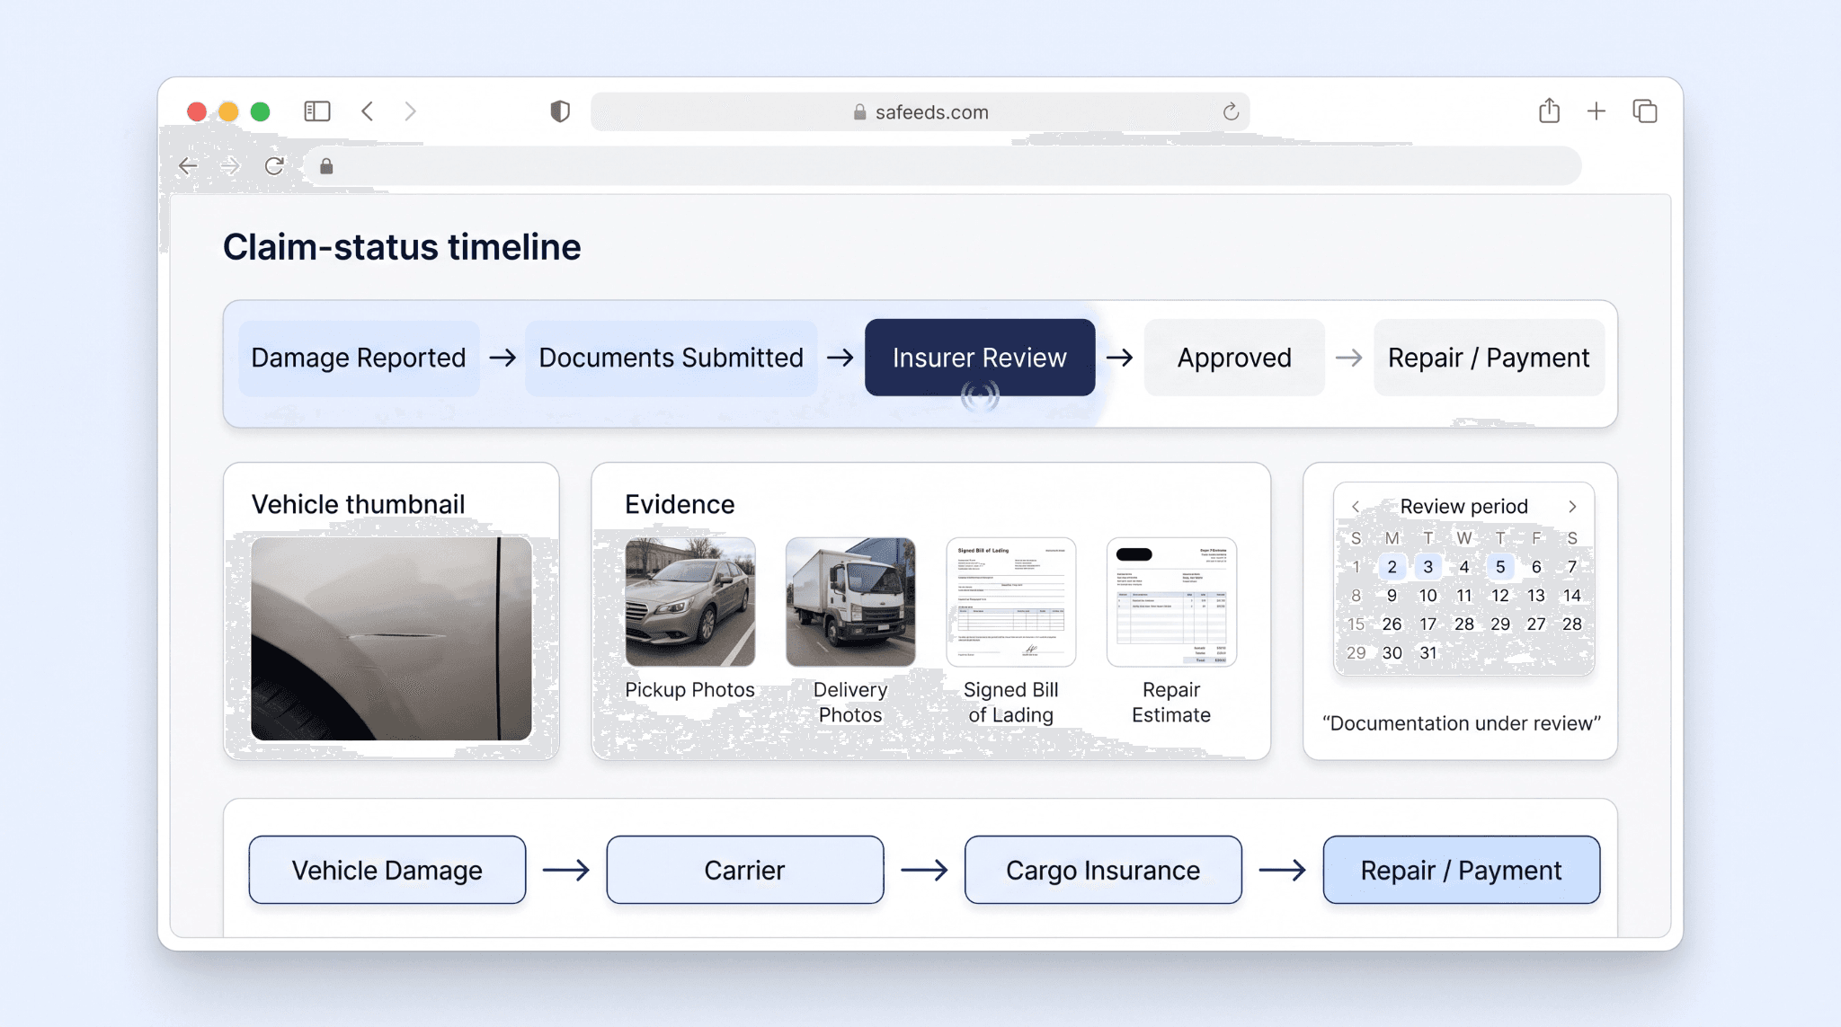
Task: Click the Vehicle Damage button
Action: [x=387, y=870]
